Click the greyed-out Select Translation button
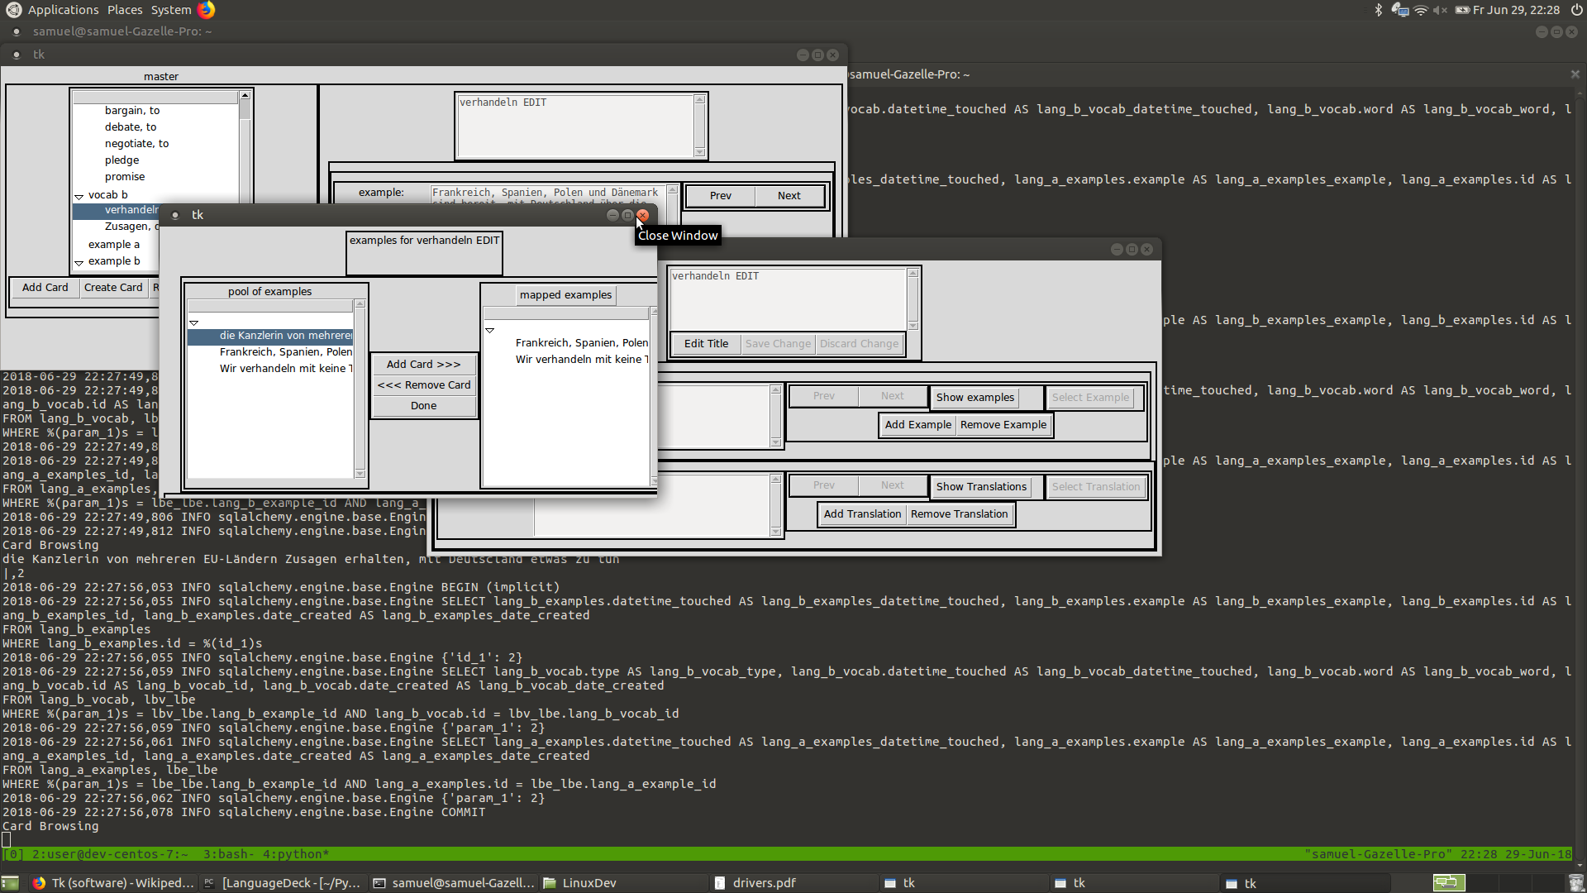This screenshot has width=1587, height=893. 1096,487
